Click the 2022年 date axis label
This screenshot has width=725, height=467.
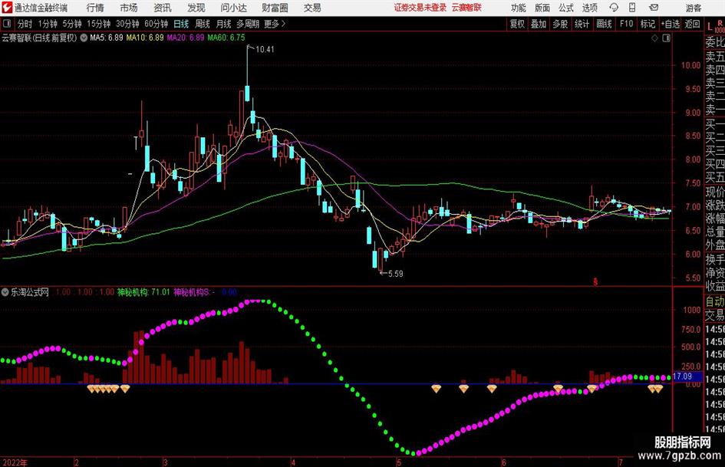[x=15, y=462]
